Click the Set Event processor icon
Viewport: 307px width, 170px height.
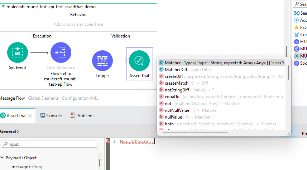(18, 52)
